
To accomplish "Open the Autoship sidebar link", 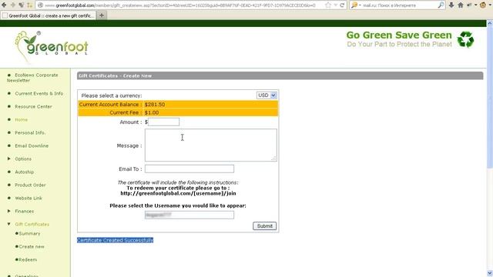I will (24, 172).
